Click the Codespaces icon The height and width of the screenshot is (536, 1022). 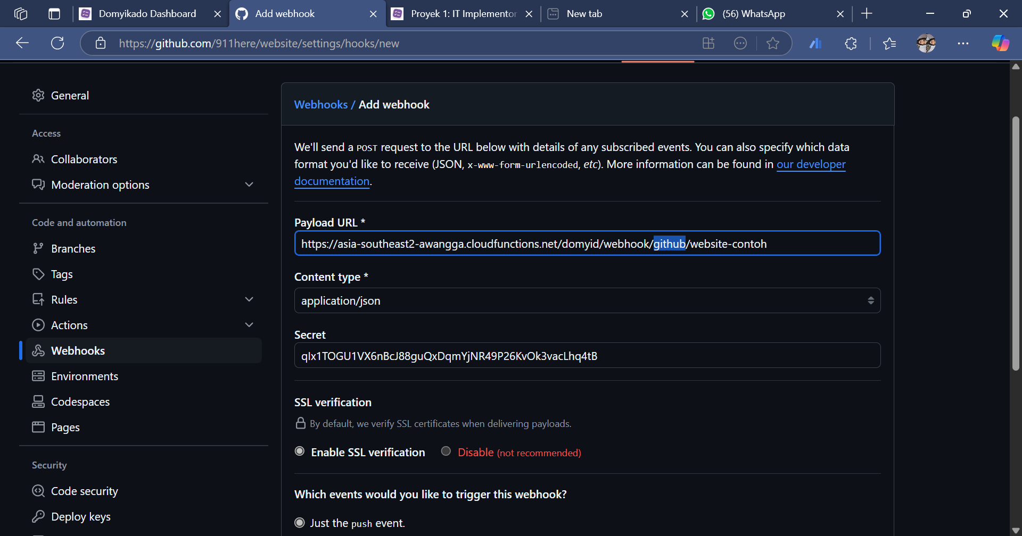(38, 401)
